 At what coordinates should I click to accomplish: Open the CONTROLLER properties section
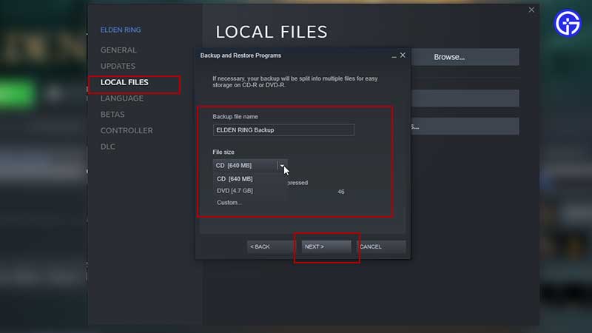coord(127,131)
